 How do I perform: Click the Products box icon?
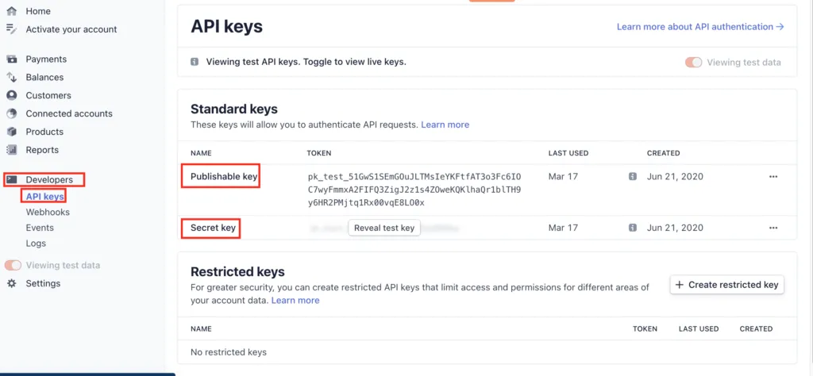coord(11,132)
